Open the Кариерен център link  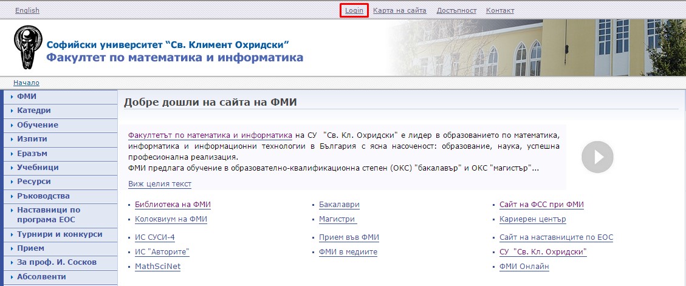533,219
